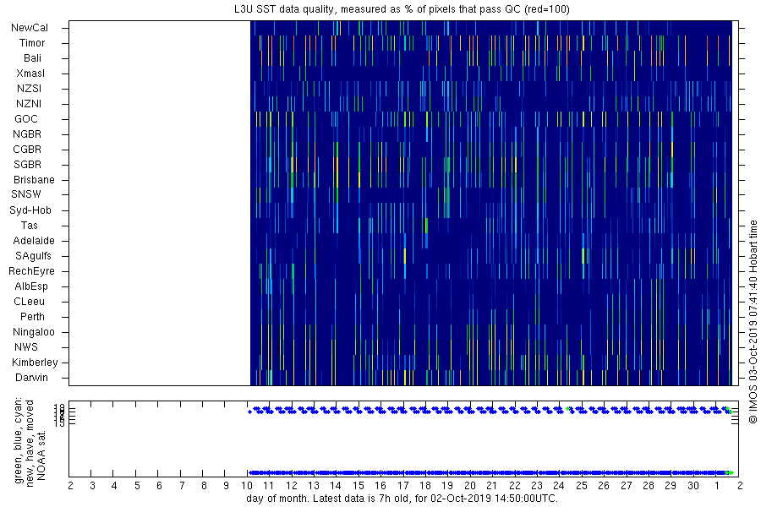
Task: Click the NGBR row label
Action: 27,134
